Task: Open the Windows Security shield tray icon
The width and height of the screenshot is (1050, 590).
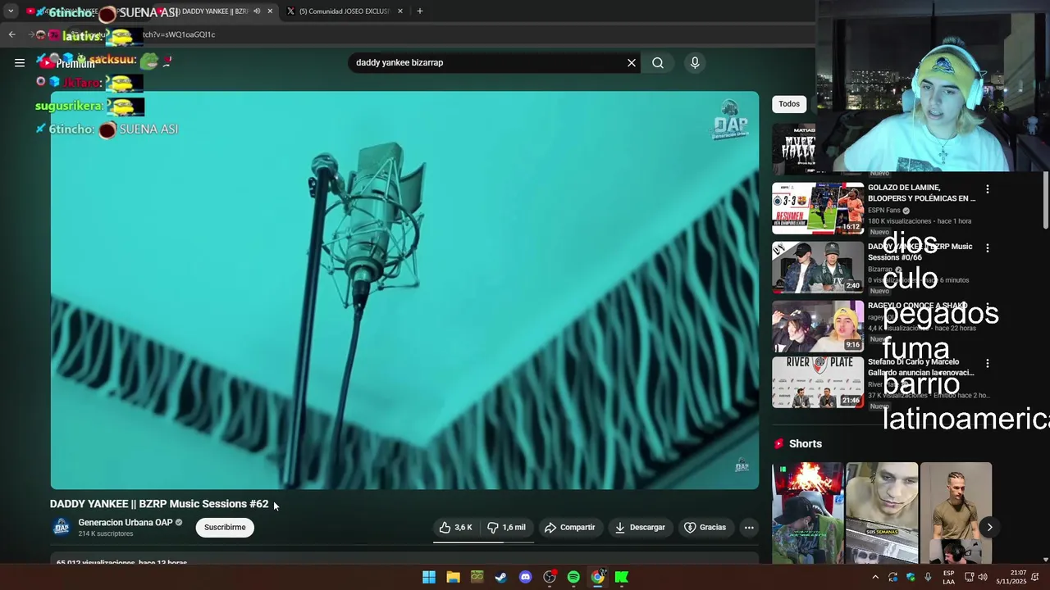Action: pos(911,578)
